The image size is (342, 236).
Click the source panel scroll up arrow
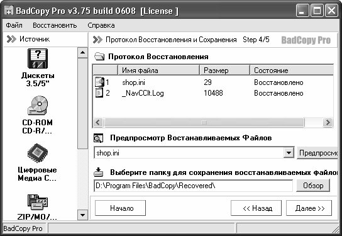[x=82, y=52]
